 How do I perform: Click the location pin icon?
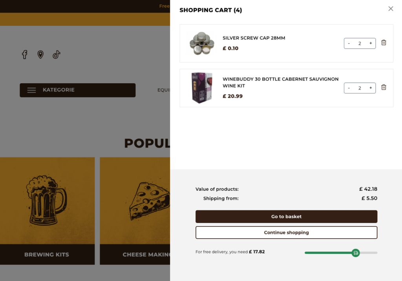pos(40,54)
